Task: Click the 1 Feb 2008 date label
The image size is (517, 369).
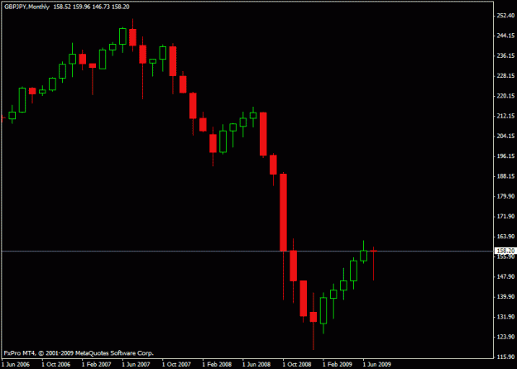Action: click(x=217, y=364)
